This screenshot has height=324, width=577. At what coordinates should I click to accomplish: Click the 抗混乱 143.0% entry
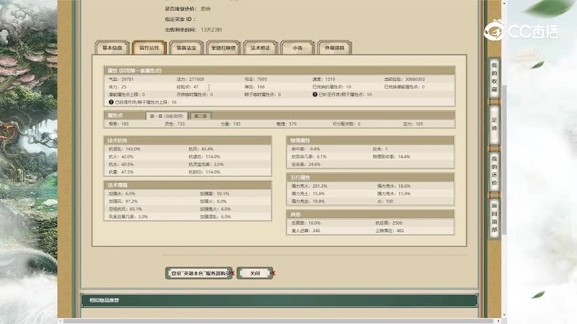[x=124, y=149]
